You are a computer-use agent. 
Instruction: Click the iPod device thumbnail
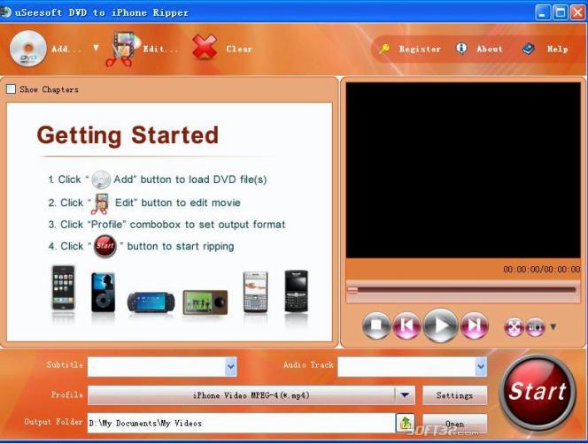click(x=103, y=292)
